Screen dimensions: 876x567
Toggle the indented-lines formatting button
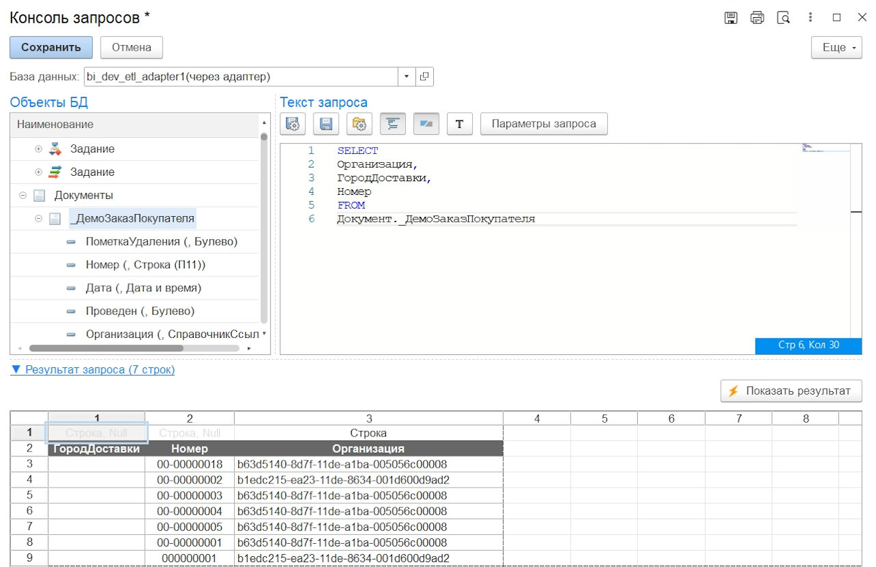[x=393, y=124]
